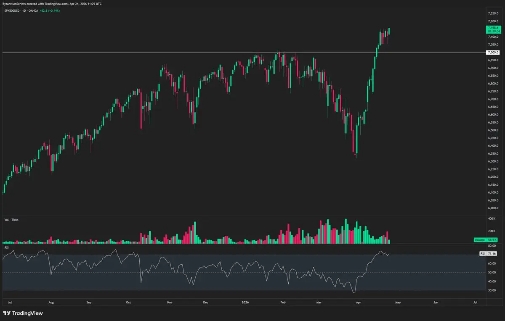The width and height of the screenshot is (505, 321).
Task: Click the 80.00 RSI axis label
Action: [x=492, y=245]
